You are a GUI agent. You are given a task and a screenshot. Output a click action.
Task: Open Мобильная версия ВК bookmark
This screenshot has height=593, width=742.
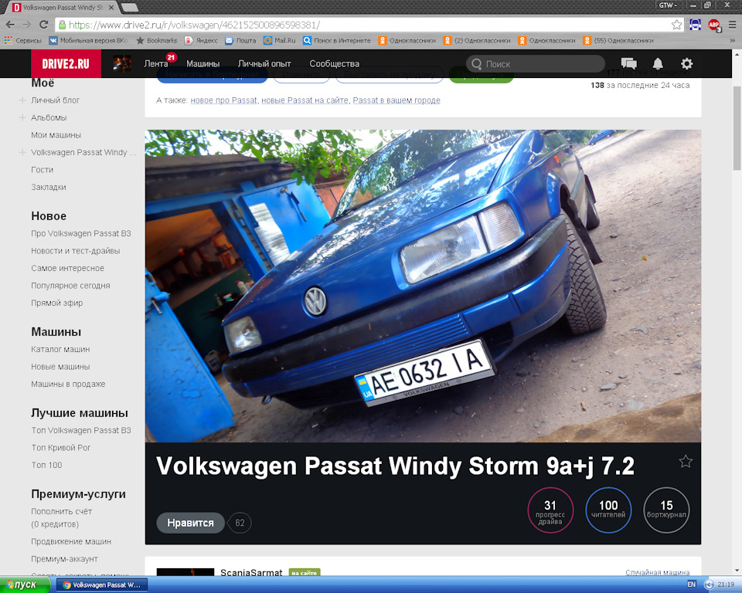(88, 41)
